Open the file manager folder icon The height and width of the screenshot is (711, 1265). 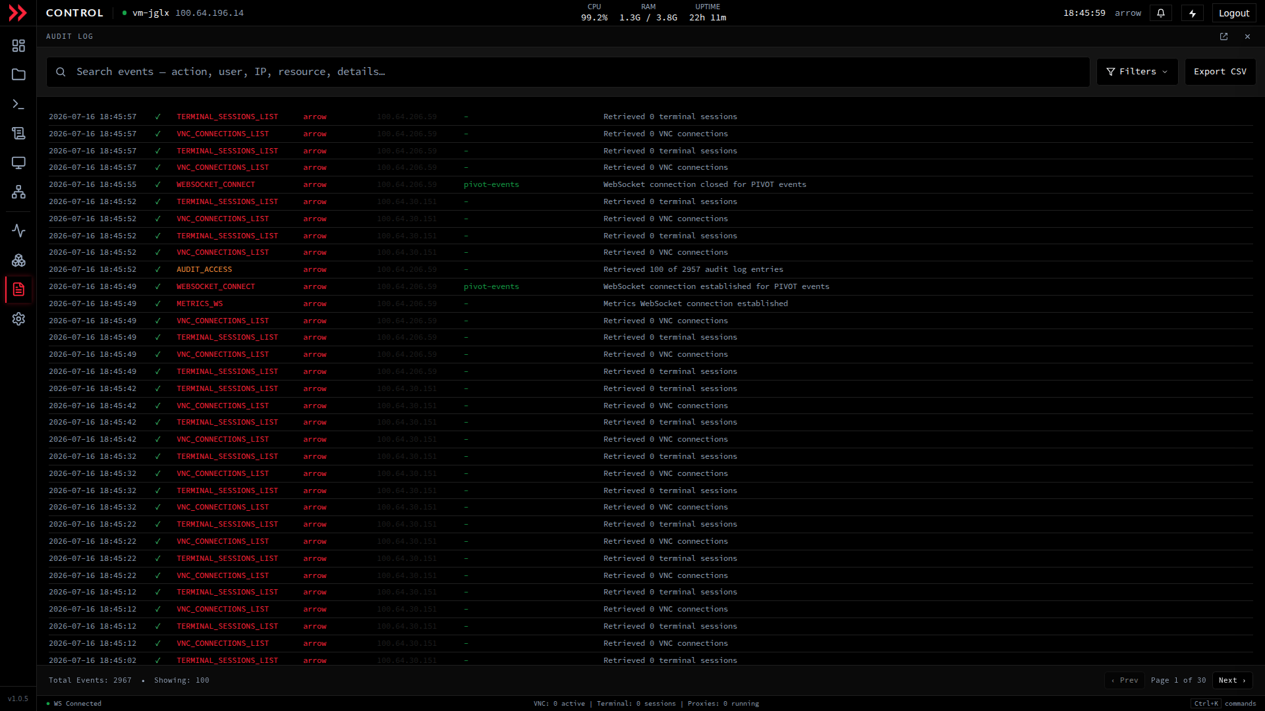(x=18, y=75)
